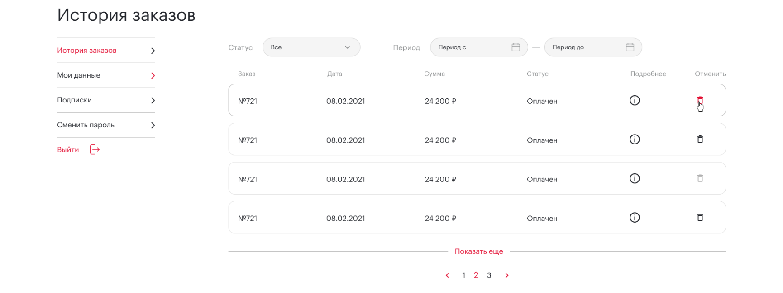Viewport: 783px width, 293px height.
Task: Go to page 3 in the pagination
Action: [489, 275]
